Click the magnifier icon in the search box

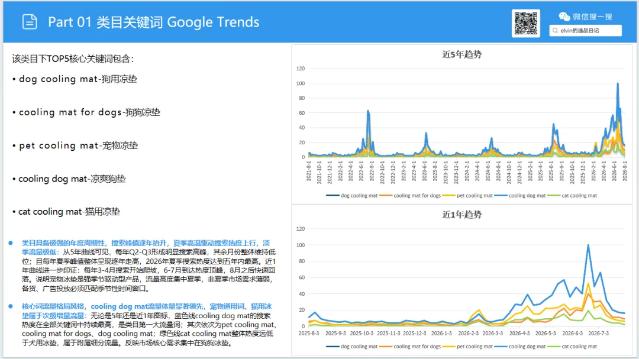tap(555, 31)
